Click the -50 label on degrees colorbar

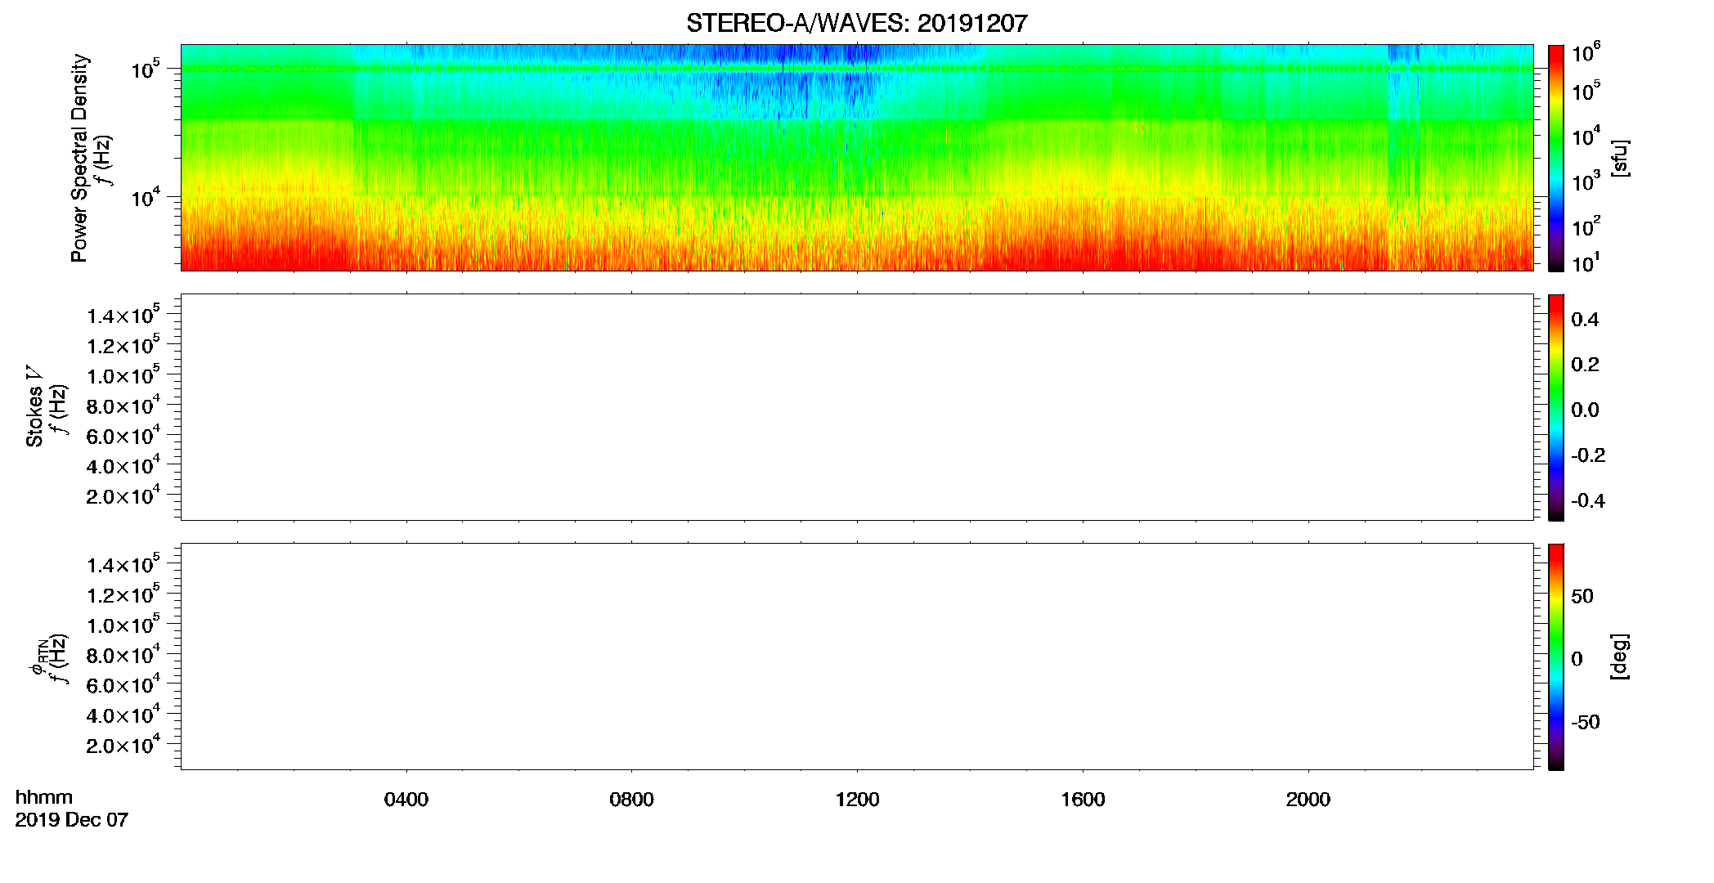click(1585, 723)
